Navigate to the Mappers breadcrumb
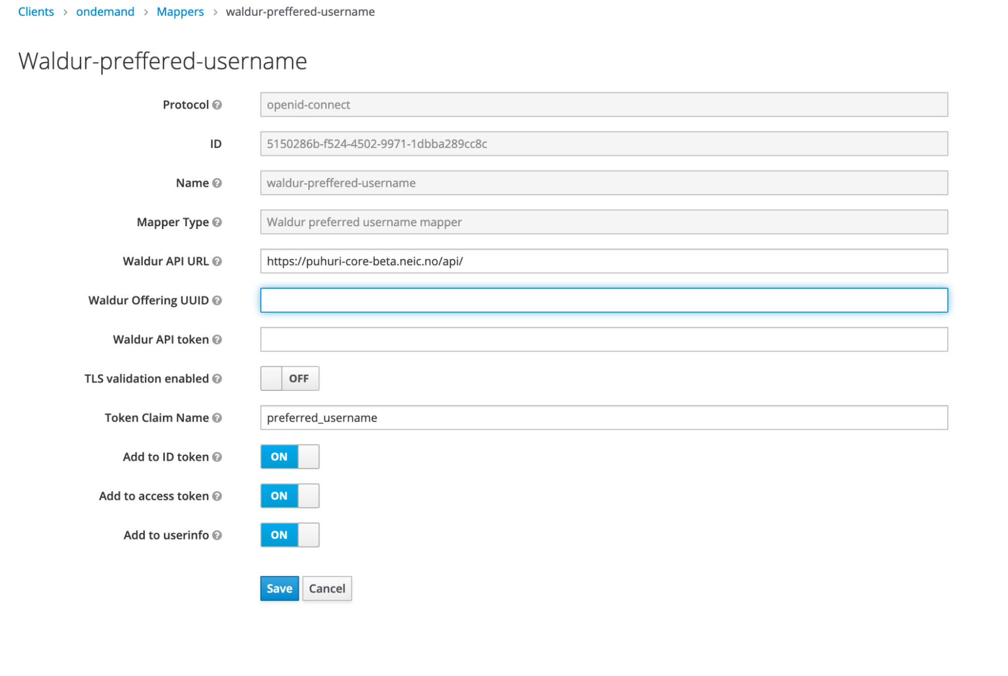Viewport: 1008px width, 676px height. 180,12
